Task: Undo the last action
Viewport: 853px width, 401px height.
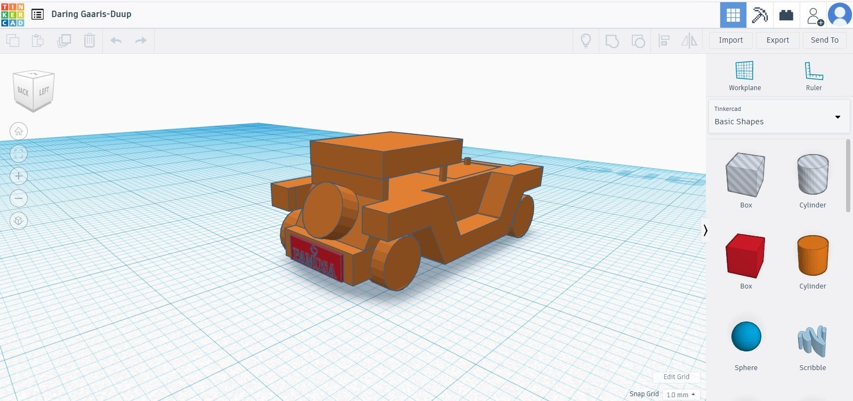Action: [x=116, y=41]
